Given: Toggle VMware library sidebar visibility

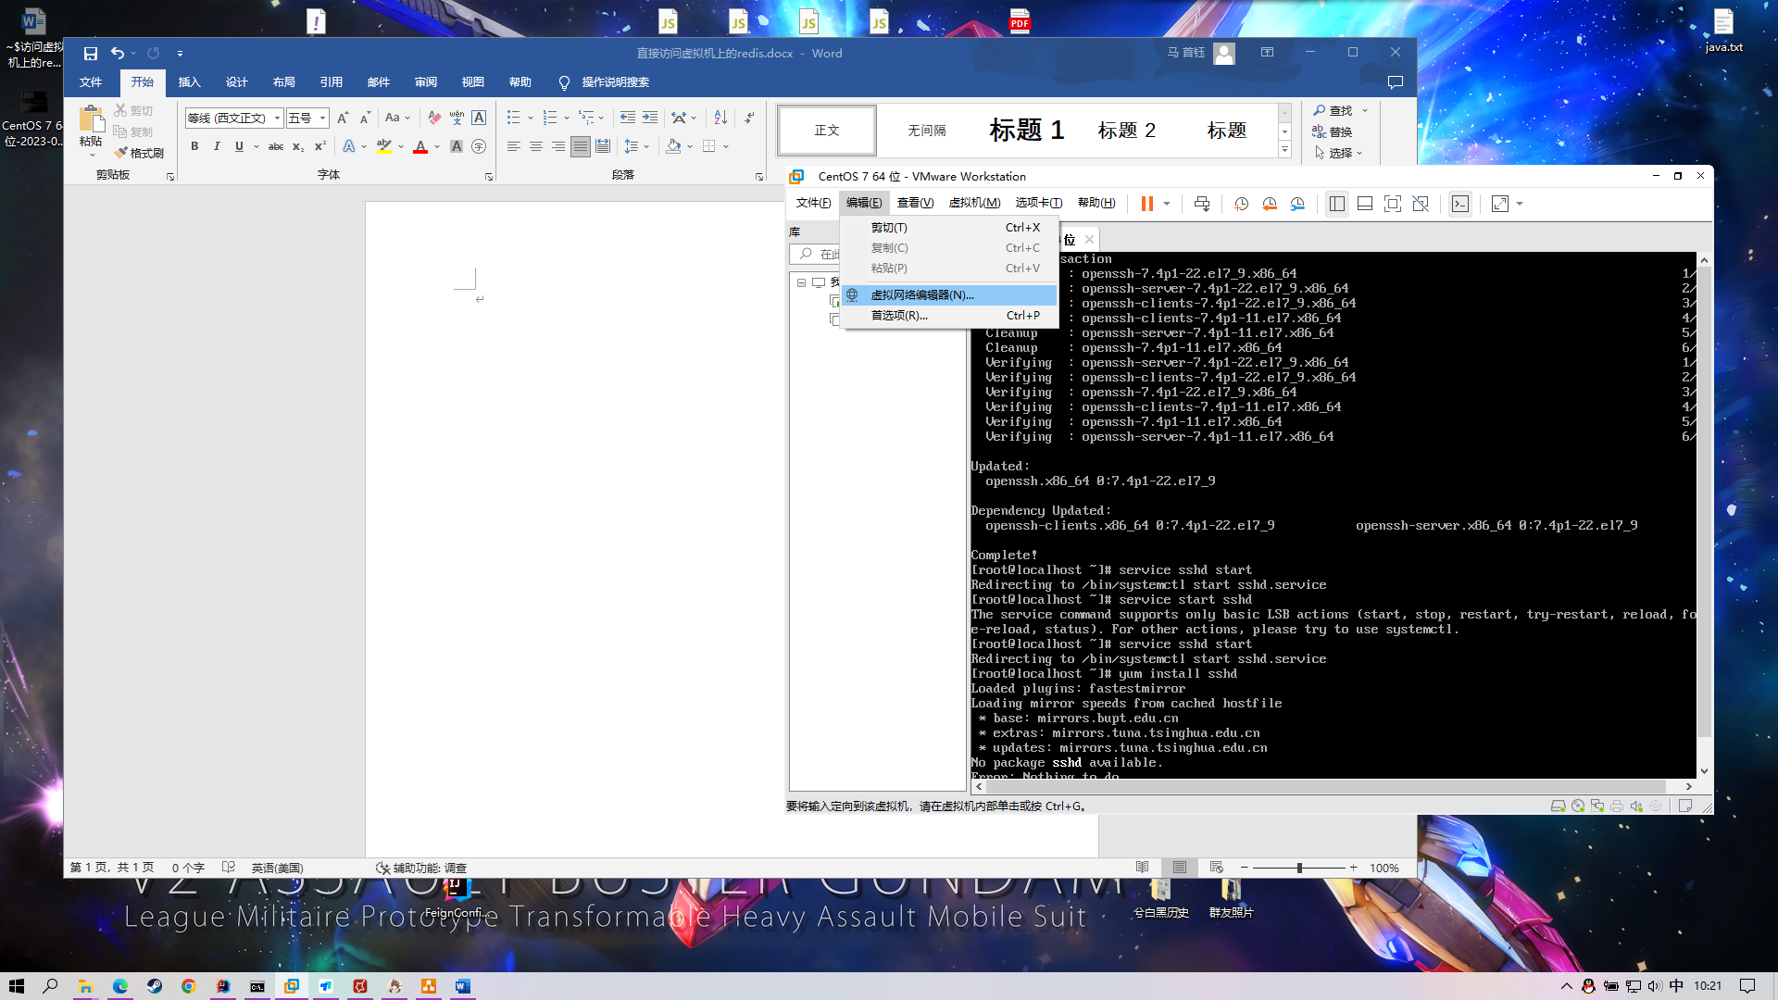Looking at the screenshot, I should pyautogui.click(x=1336, y=204).
